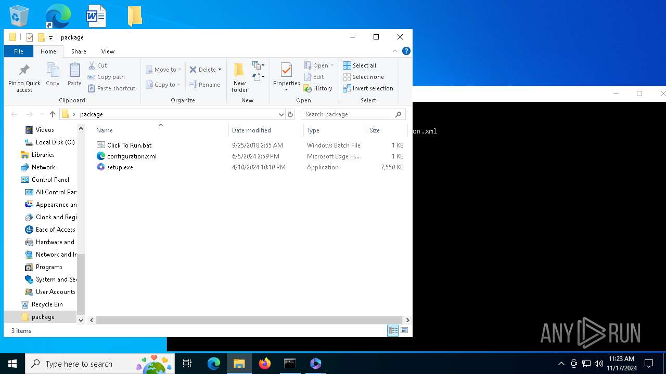Click the Properties checkmark icon
This screenshot has height=374, width=666.
click(x=286, y=70)
